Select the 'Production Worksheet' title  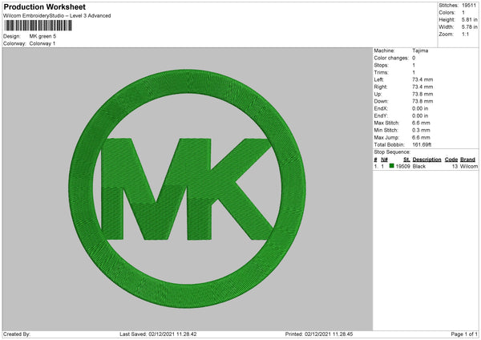(44, 6)
